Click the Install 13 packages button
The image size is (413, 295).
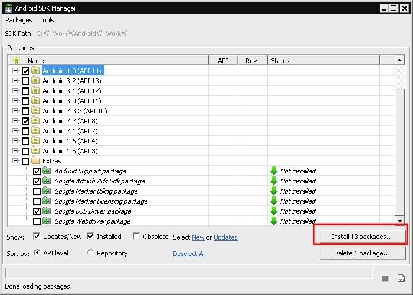point(362,237)
